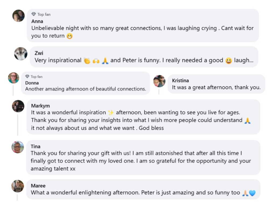
Task: Click the name Kristina
Action: [180, 80]
